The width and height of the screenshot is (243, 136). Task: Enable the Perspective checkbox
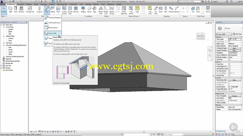coord(230,85)
